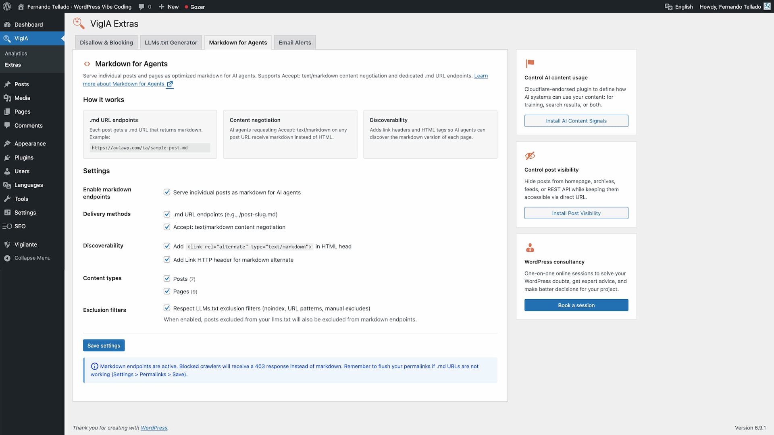
Task: Disable the Pages (9) content type checkbox
Action: click(x=167, y=291)
